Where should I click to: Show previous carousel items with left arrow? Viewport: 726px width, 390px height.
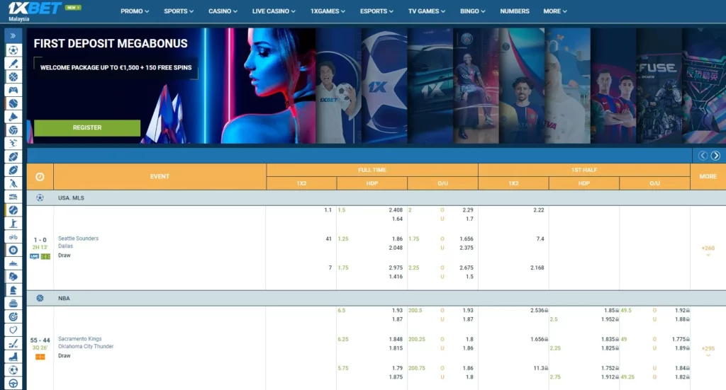(703, 156)
